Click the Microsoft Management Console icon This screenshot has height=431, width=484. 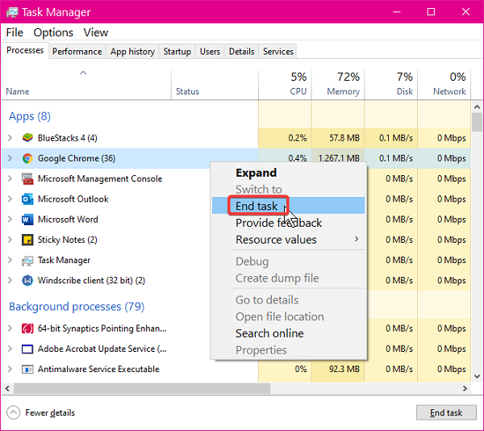pos(28,179)
